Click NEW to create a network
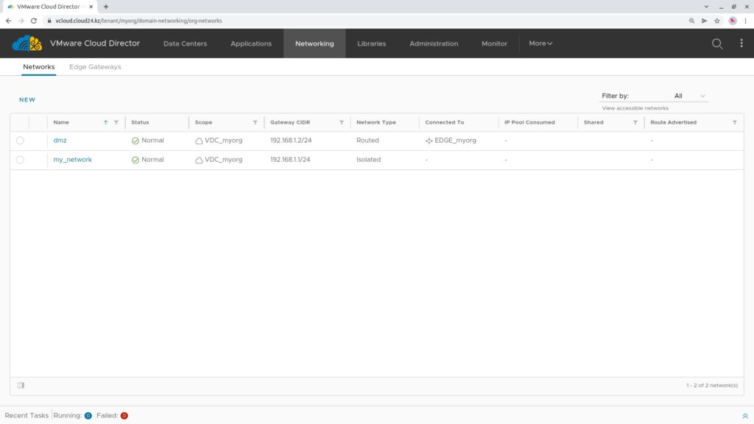Screen dimensions: 754x424 click(x=27, y=99)
